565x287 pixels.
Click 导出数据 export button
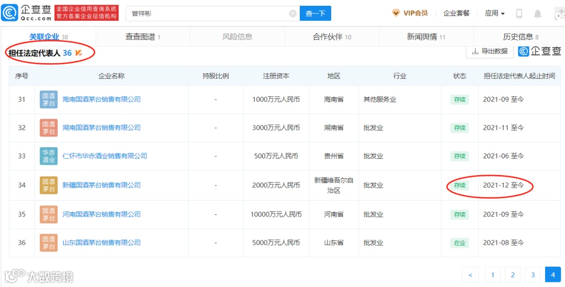coord(490,51)
